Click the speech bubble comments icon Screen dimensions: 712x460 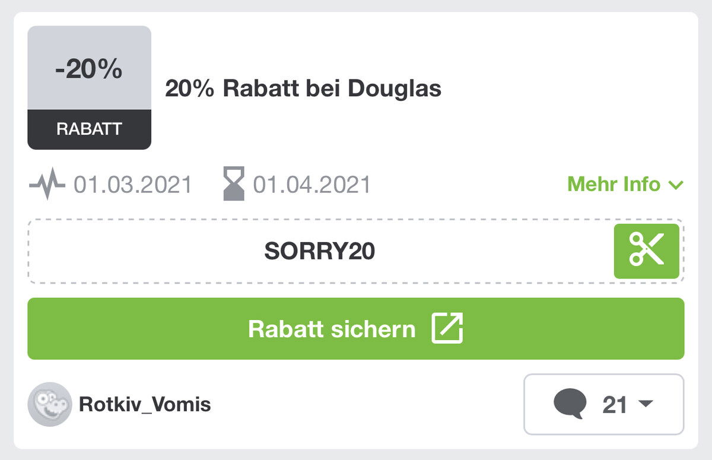(x=570, y=404)
